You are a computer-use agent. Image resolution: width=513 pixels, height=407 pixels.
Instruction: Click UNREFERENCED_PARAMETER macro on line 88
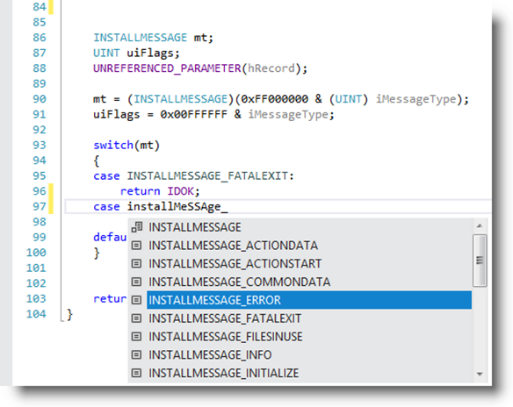click(167, 68)
